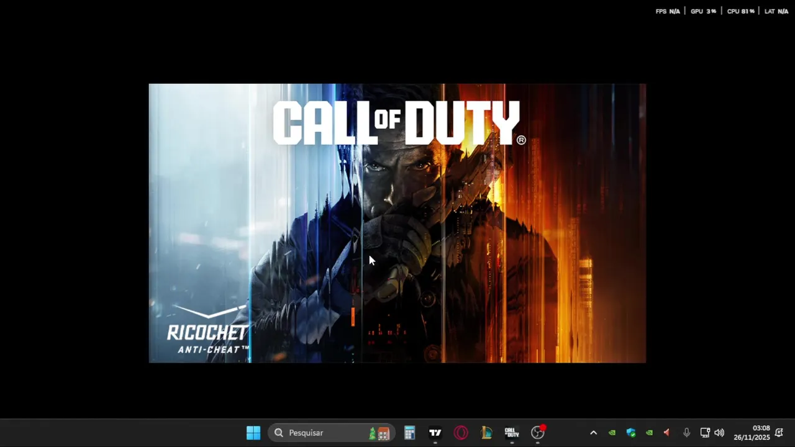Open the Calculator taskbar app

click(409, 433)
